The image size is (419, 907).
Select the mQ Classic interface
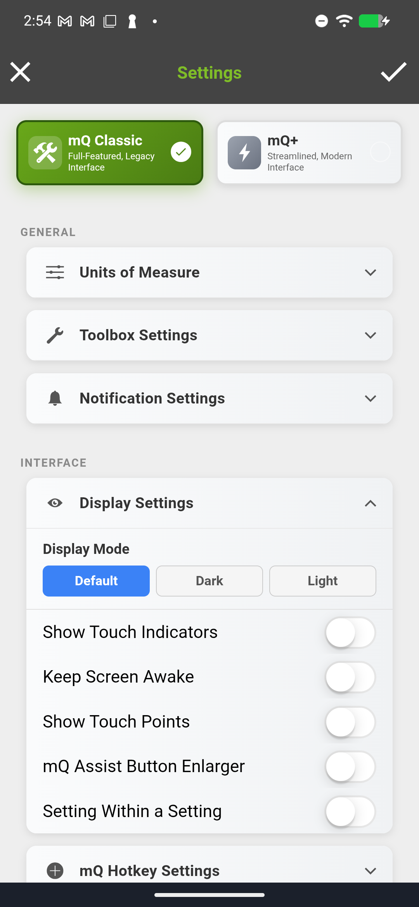(x=110, y=152)
